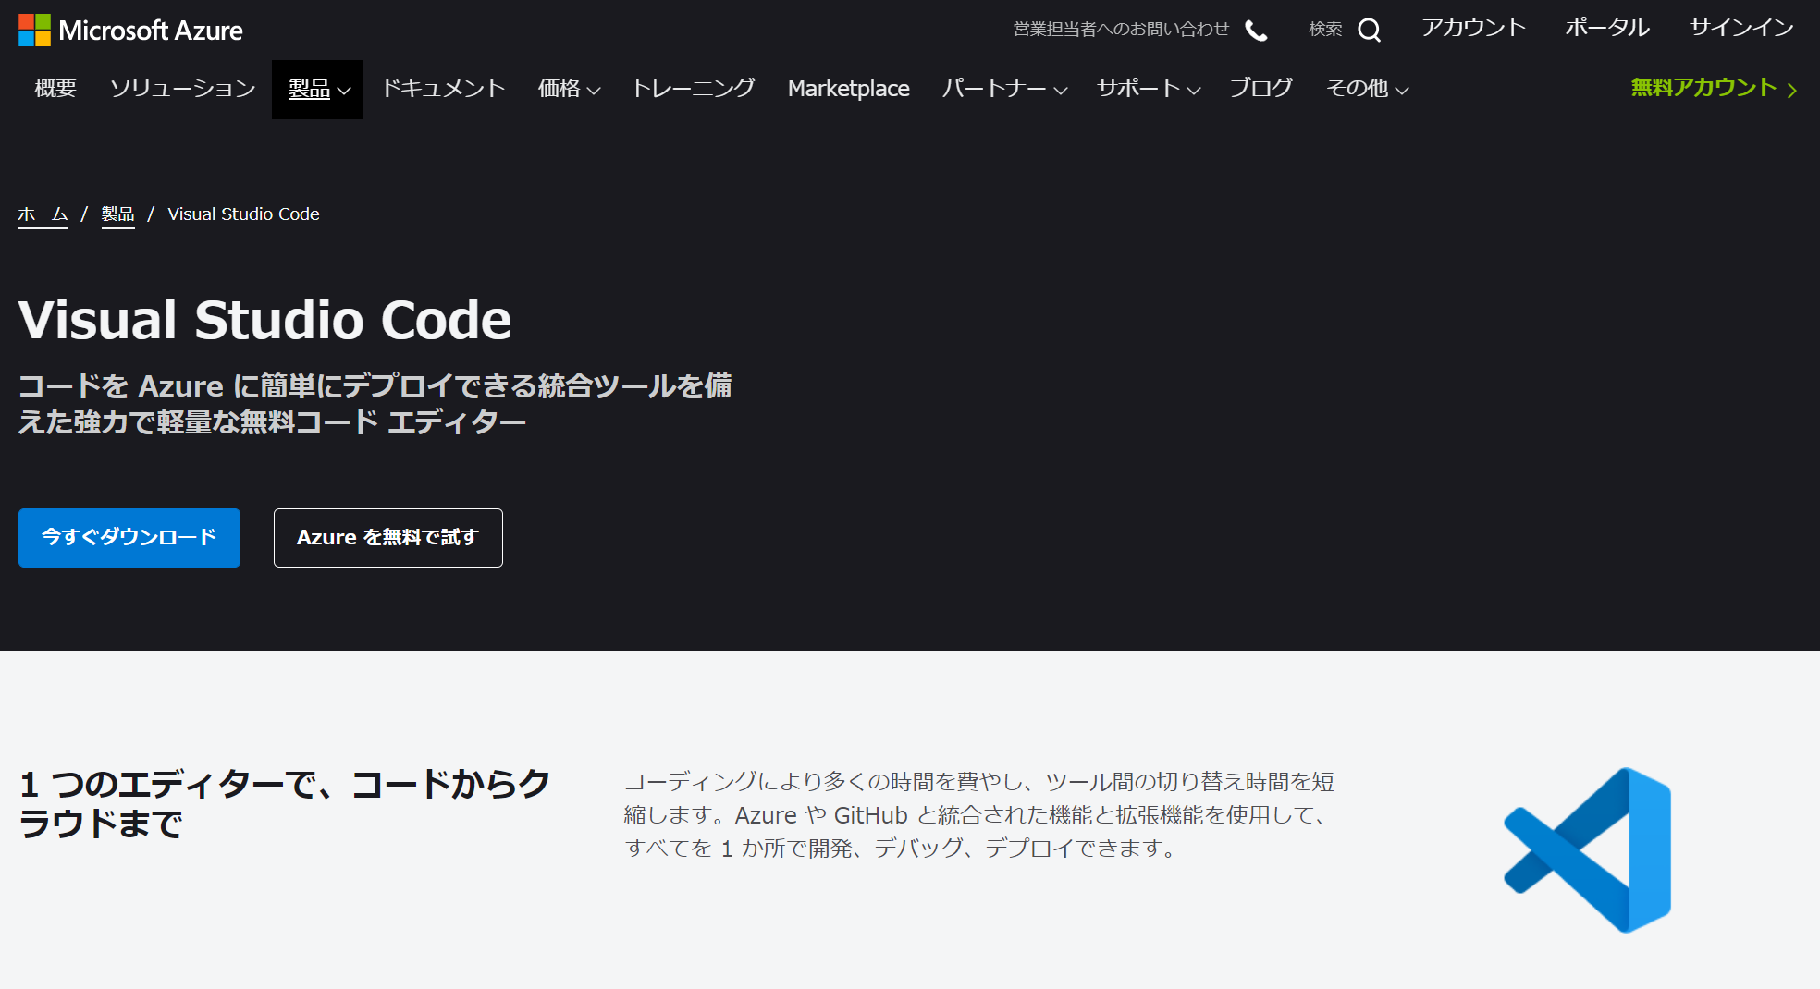
Task: Click the large Visual Studio Code logo
Action: pyautogui.click(x=1588, y=849)
